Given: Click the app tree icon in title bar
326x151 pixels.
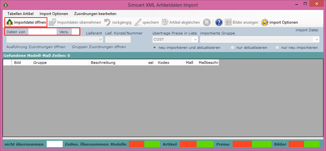Looking at the screenshot, I should pyautogui.click(x=6, y=4).
